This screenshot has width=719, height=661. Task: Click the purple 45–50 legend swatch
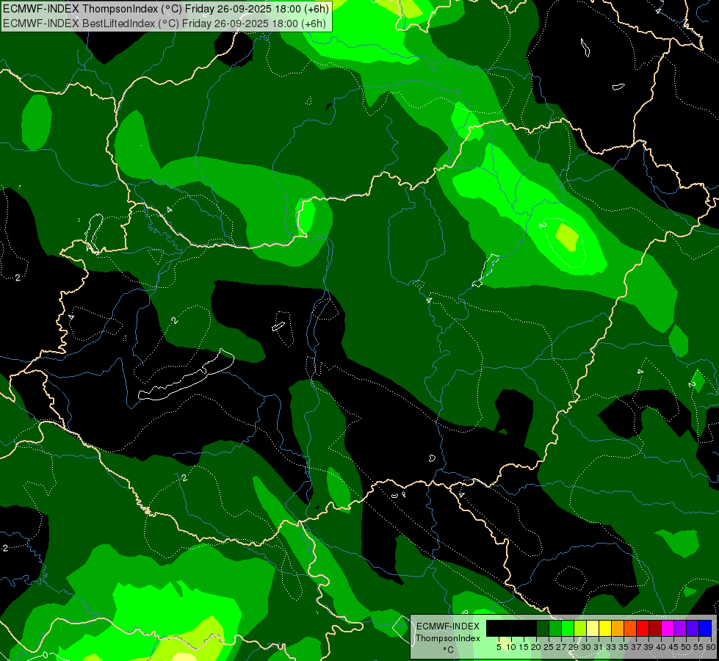[x=680, y=628]
